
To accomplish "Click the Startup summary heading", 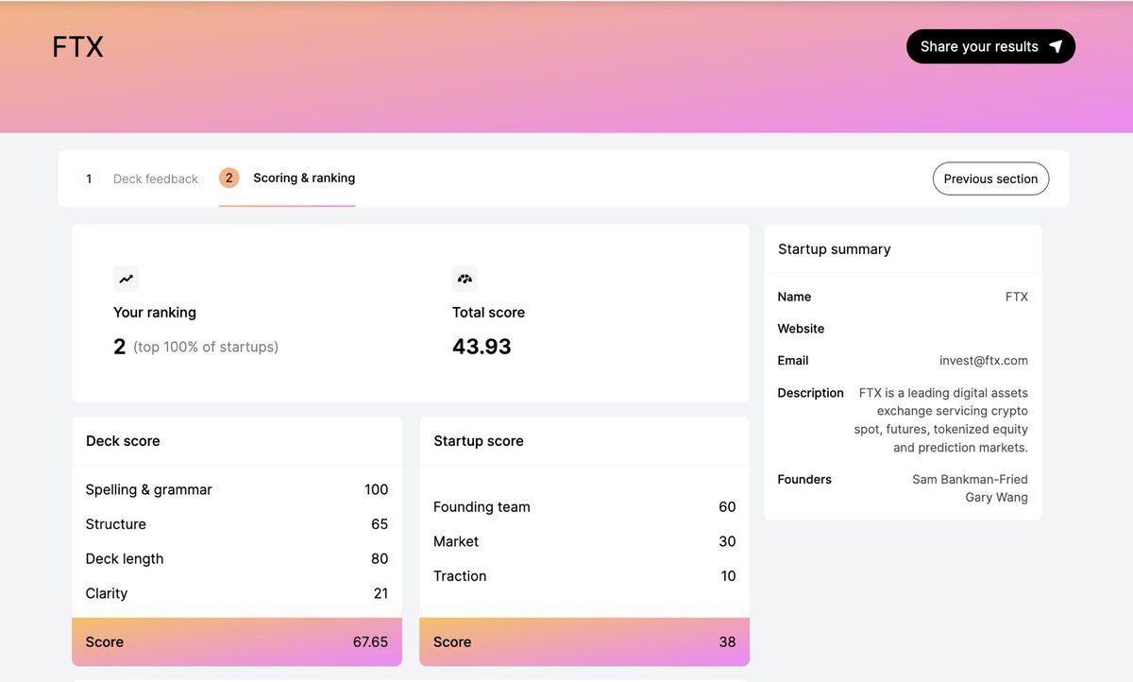I will [x=835, y=249].
